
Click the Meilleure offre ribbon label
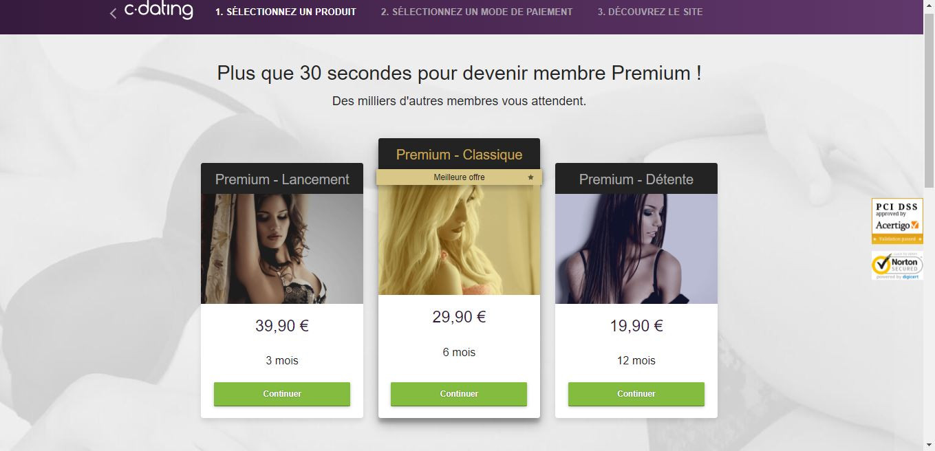coord(459,177)
